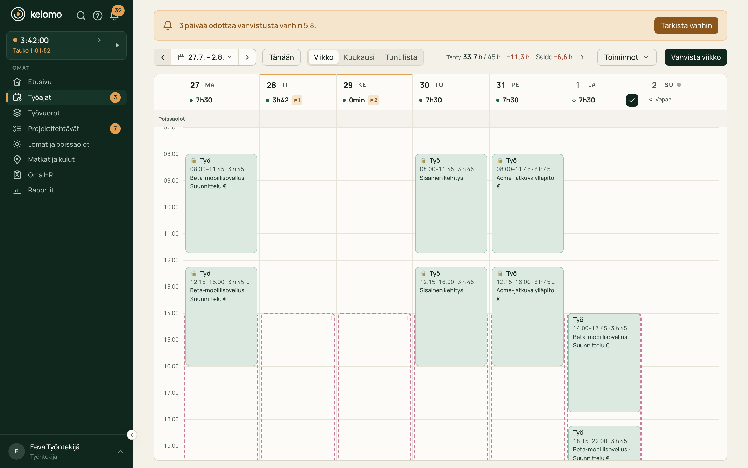Open the Toiminnot dropdown
This screenshot has height=468, width=748.
point(626,57)
